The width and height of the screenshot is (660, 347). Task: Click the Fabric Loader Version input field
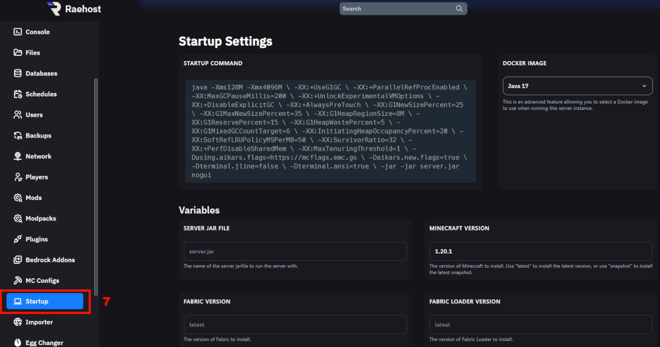click(x=541, y=325)
